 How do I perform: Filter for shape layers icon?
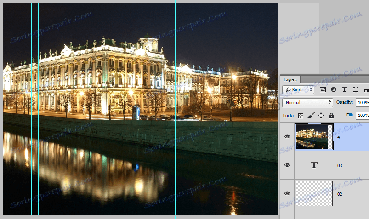(x=356, y=90)
